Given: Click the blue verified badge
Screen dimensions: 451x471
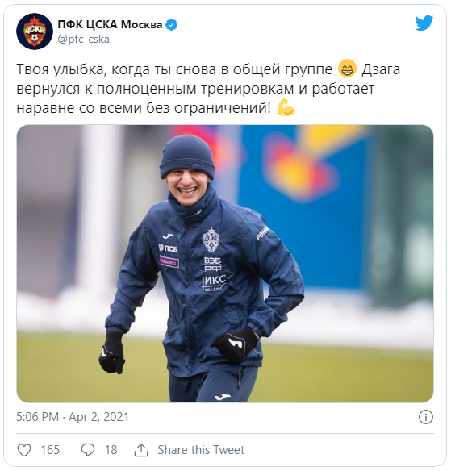Looking at the screenshot, I should click(x=172, y=25).
